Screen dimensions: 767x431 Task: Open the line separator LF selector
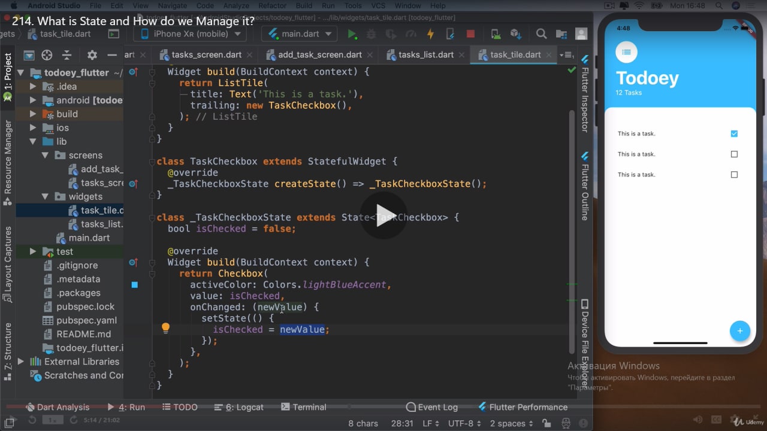point(430,423)
